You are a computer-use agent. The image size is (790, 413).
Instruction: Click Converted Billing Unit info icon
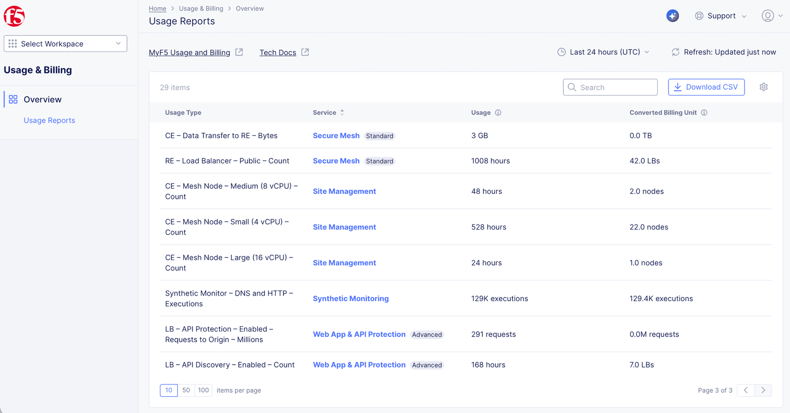point(704,113)
